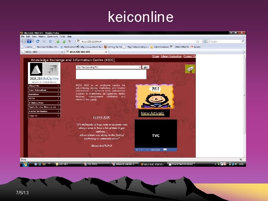Open the History menu

[x=42, y=36]
